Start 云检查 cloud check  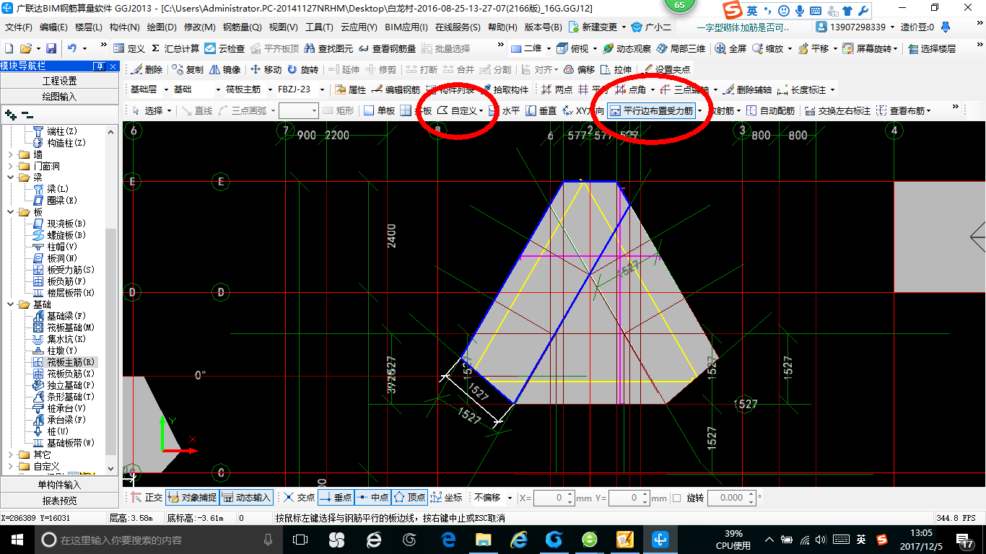coord(224,48)
